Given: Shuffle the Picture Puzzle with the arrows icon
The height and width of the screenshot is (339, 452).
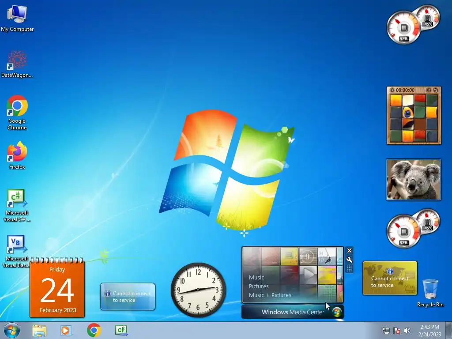Looking at the screenshot, I should click(x=435, y=90).
